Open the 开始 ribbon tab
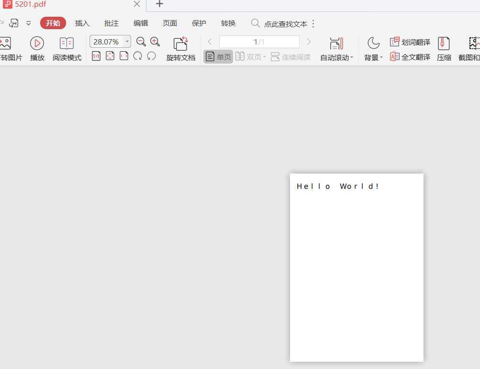Screen dimensions: 480x369 tap(53, 23)
